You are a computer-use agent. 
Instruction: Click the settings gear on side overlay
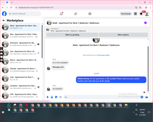(x=2, y=60)
